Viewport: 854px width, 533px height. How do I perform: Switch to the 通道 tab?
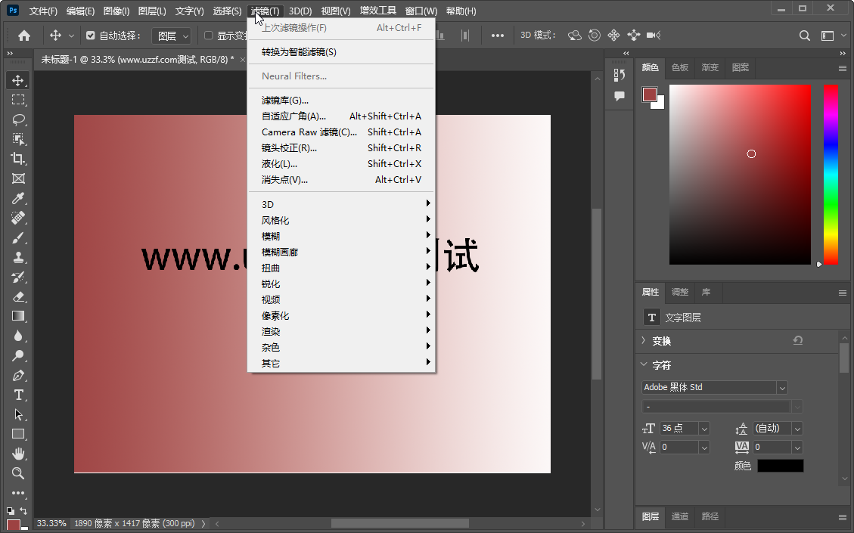(x=679, y=516)
